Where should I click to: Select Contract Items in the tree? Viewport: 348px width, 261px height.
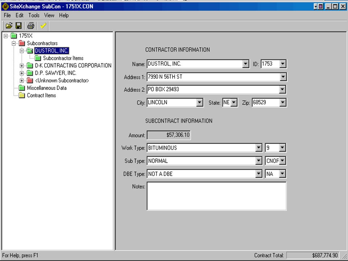point(41,95)
